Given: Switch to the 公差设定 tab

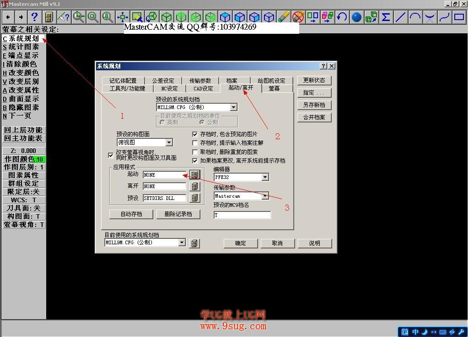Looking at the screenshot, I should [x=163, y=80].
